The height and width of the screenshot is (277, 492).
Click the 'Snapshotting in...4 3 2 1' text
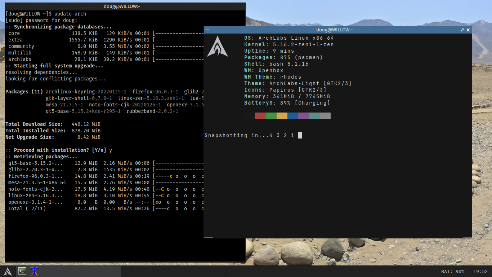click(x=250, y=135)
